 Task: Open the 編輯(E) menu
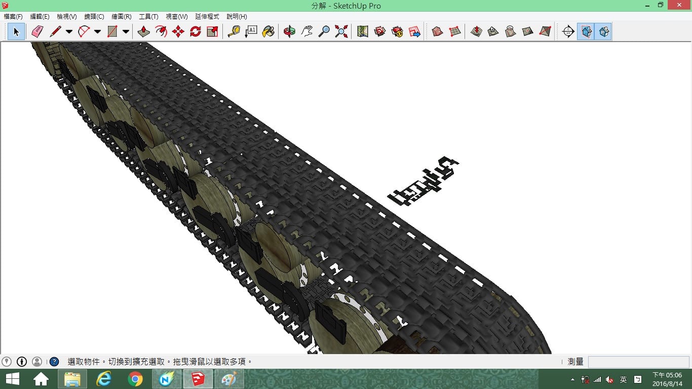(40, 17)
